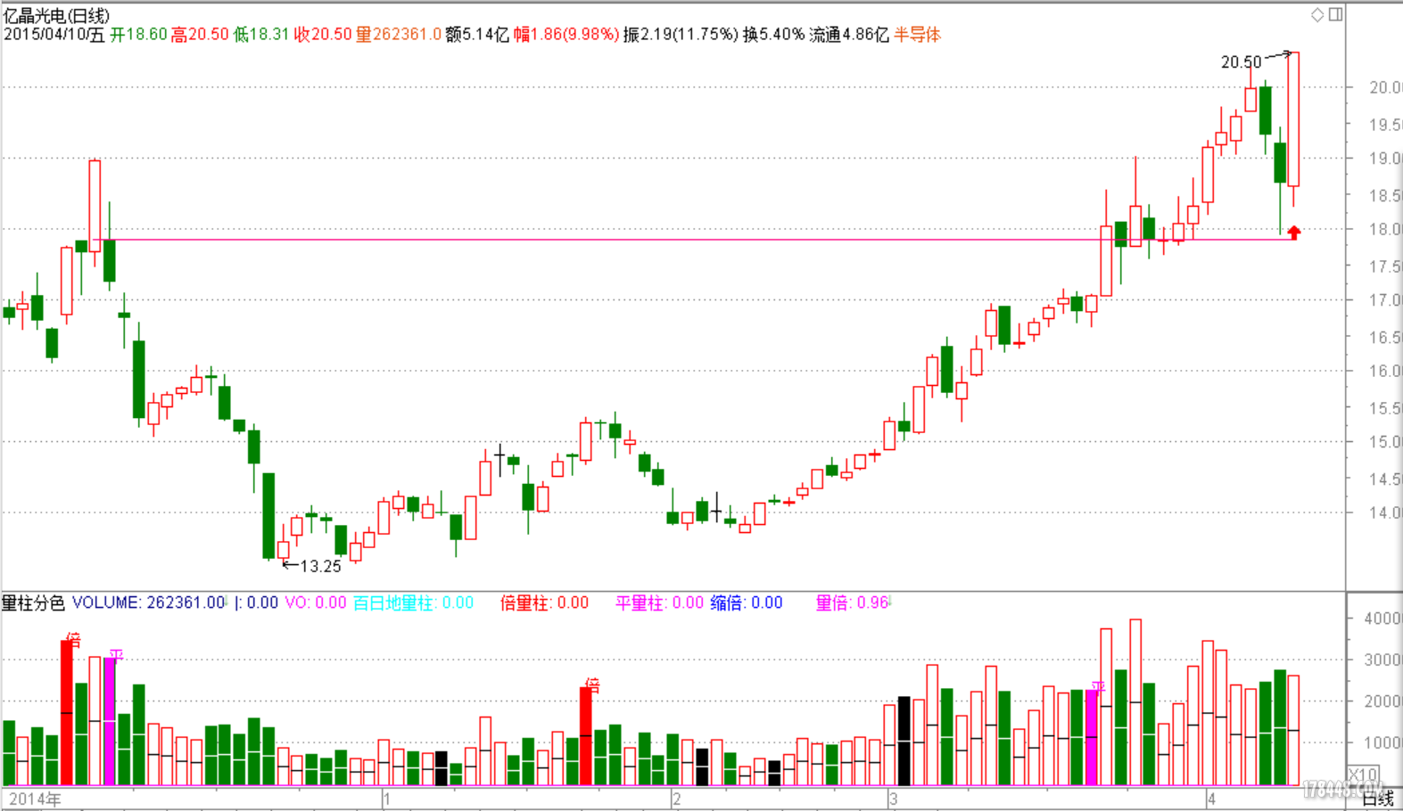This screenshot has width=1403, height=811.
Task: Click the volume value 量262361.0 in the header
Action: pyautogui.click(x=399, y=35)
